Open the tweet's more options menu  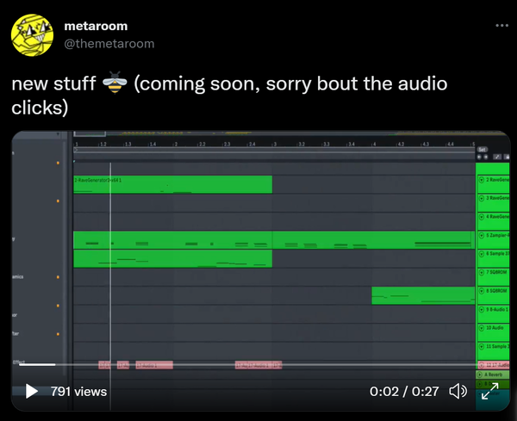coord(501,25)
